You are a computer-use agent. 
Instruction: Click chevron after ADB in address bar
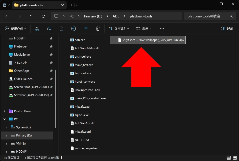click(x=125, y=16)
